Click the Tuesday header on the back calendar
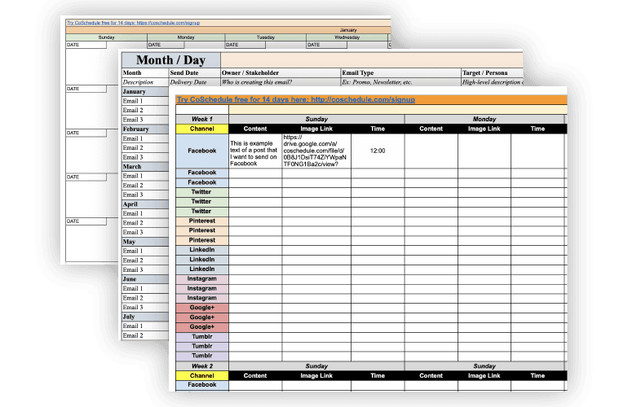The width and height of the screenshot is (628, 407). tap(265, 37)
